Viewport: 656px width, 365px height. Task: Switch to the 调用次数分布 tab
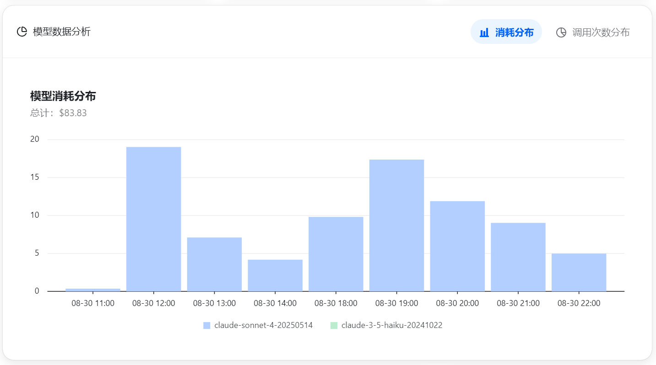pyautogui.click(x=593, y=32)
